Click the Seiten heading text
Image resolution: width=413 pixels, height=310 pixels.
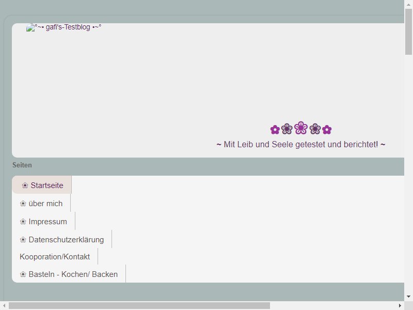(x=22, y=165)
